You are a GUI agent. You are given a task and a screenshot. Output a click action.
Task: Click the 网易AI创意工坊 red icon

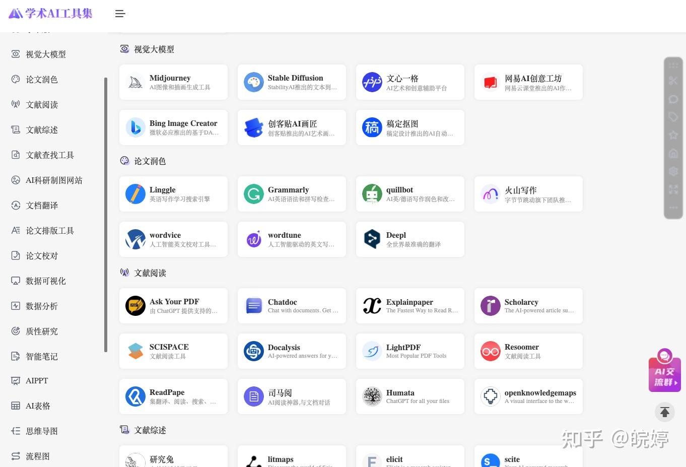point(491,82)
